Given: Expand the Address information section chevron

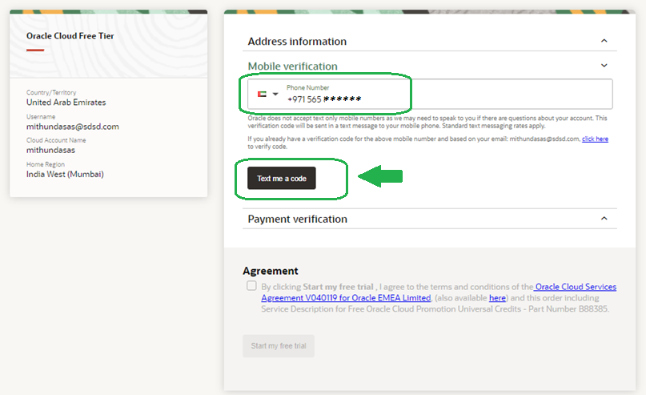Looking at the screenshot, I should (x=604, y=41).
